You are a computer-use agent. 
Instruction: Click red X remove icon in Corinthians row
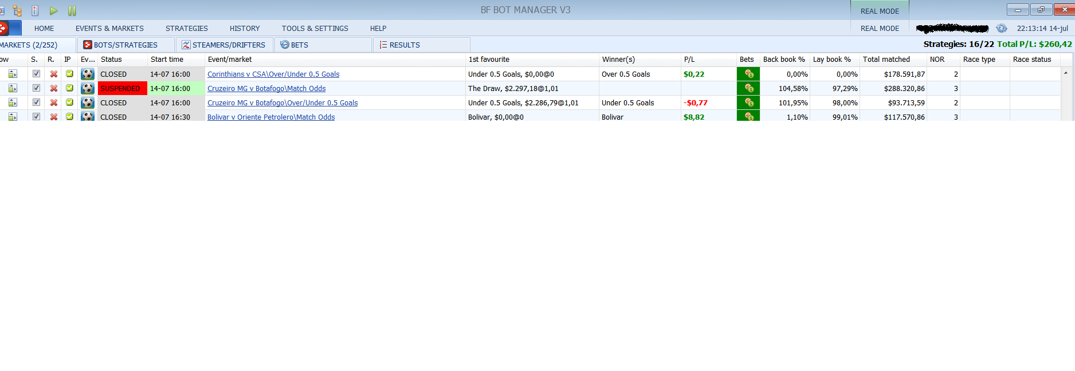coord(54,74)
